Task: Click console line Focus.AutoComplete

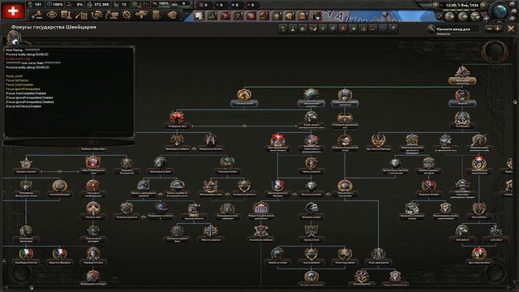Action: (19, 84)
